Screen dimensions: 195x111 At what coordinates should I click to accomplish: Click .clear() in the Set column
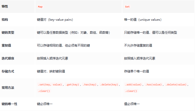click(x=131, y=91)
